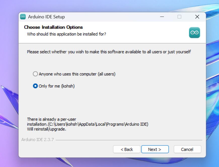The width and height of the screenshot is (219, 167).
Task: Click the 'Please select whether you wish' instruction text
Action: tap(109, 52)
